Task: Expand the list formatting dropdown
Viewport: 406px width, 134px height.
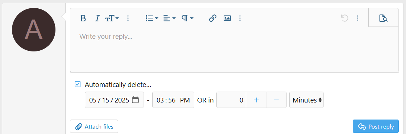Action: coord(152,18)
